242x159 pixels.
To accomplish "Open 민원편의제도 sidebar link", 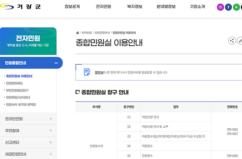I will (x=14, y=83).
